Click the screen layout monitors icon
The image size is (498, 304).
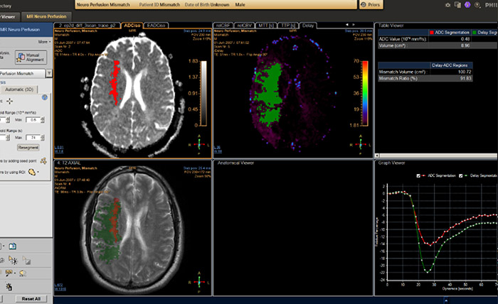click(x=457, y=5)
